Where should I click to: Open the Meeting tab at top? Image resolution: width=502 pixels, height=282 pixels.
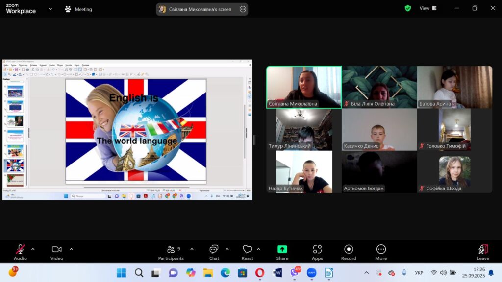pyautogui.click(x=78, y=9)
